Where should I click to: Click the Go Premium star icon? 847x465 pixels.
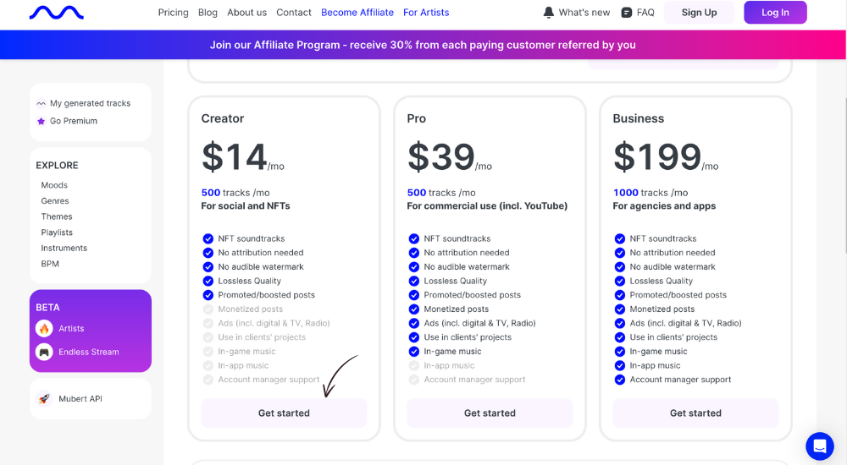(41, 121)
